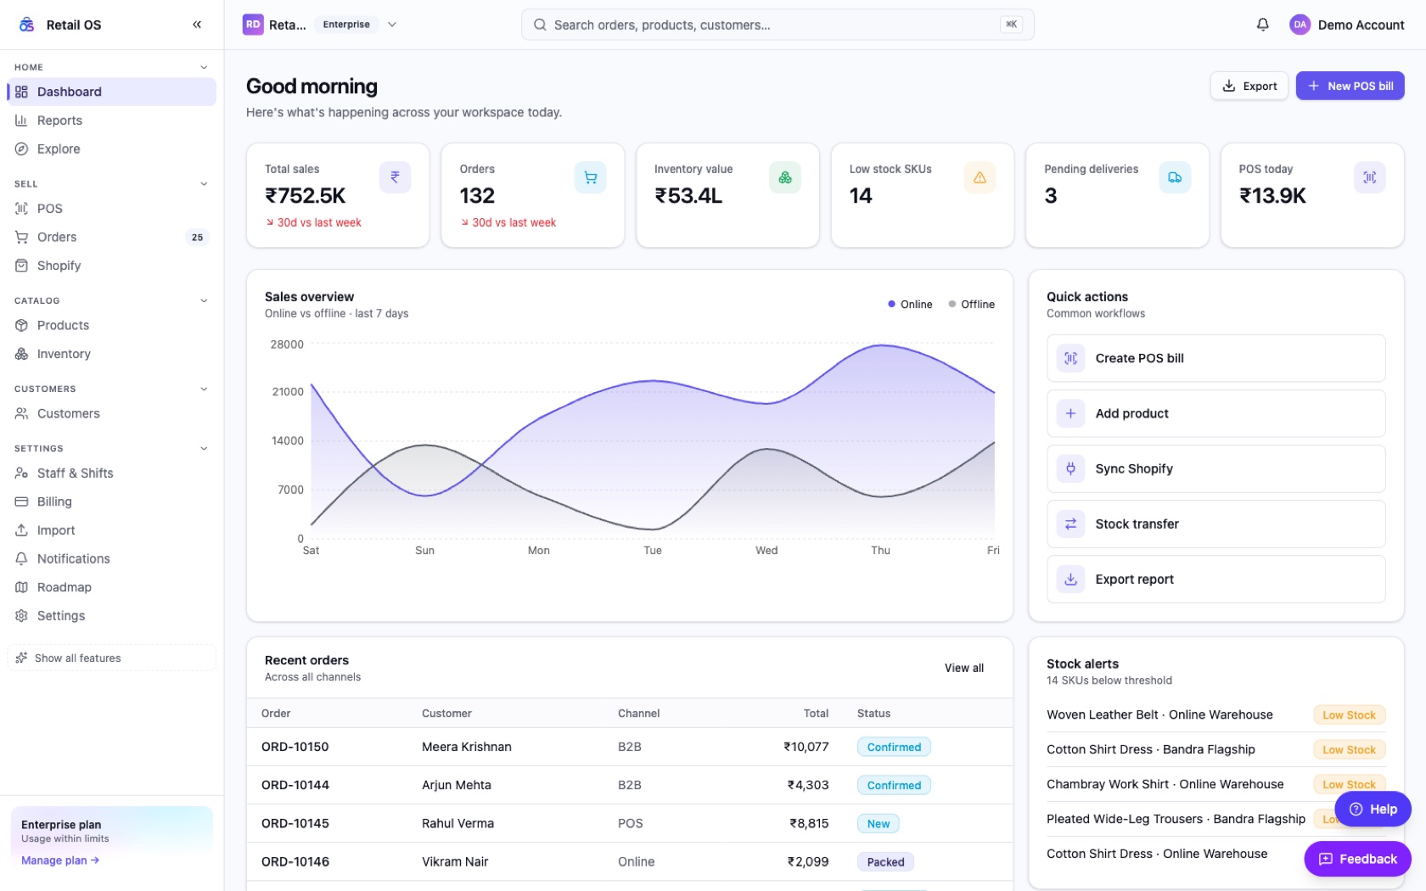Viewport: 1426px width, 891px height.
Task: Click the floating Help button
Action: (1373, 809)
